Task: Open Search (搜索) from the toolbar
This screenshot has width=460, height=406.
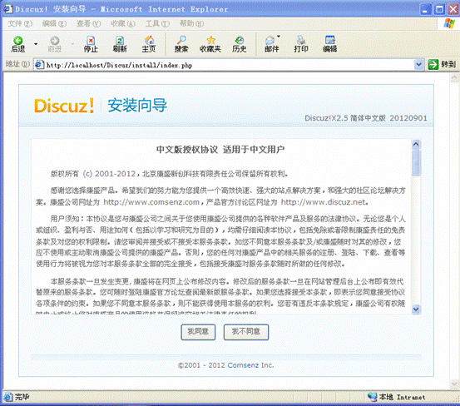Action: point(181,45)
